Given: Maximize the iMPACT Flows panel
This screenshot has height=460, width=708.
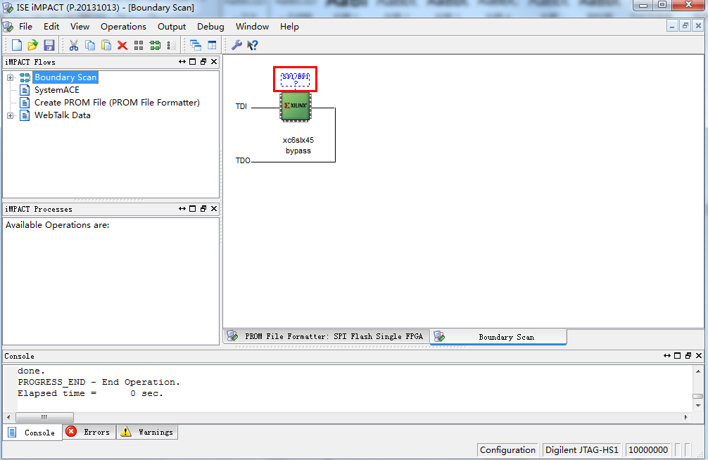Looking at the screenshot, I should tap(193, 62).
